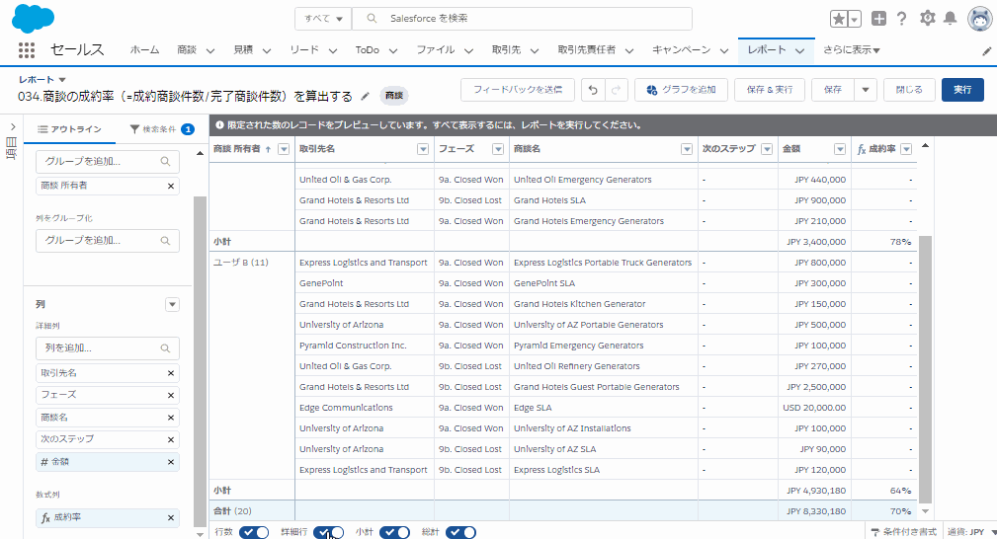Open 条件付き書式 conditional formatting
The width and height of the screenshot is (997, 539).
pyautogui.click(x=903, y=532)
